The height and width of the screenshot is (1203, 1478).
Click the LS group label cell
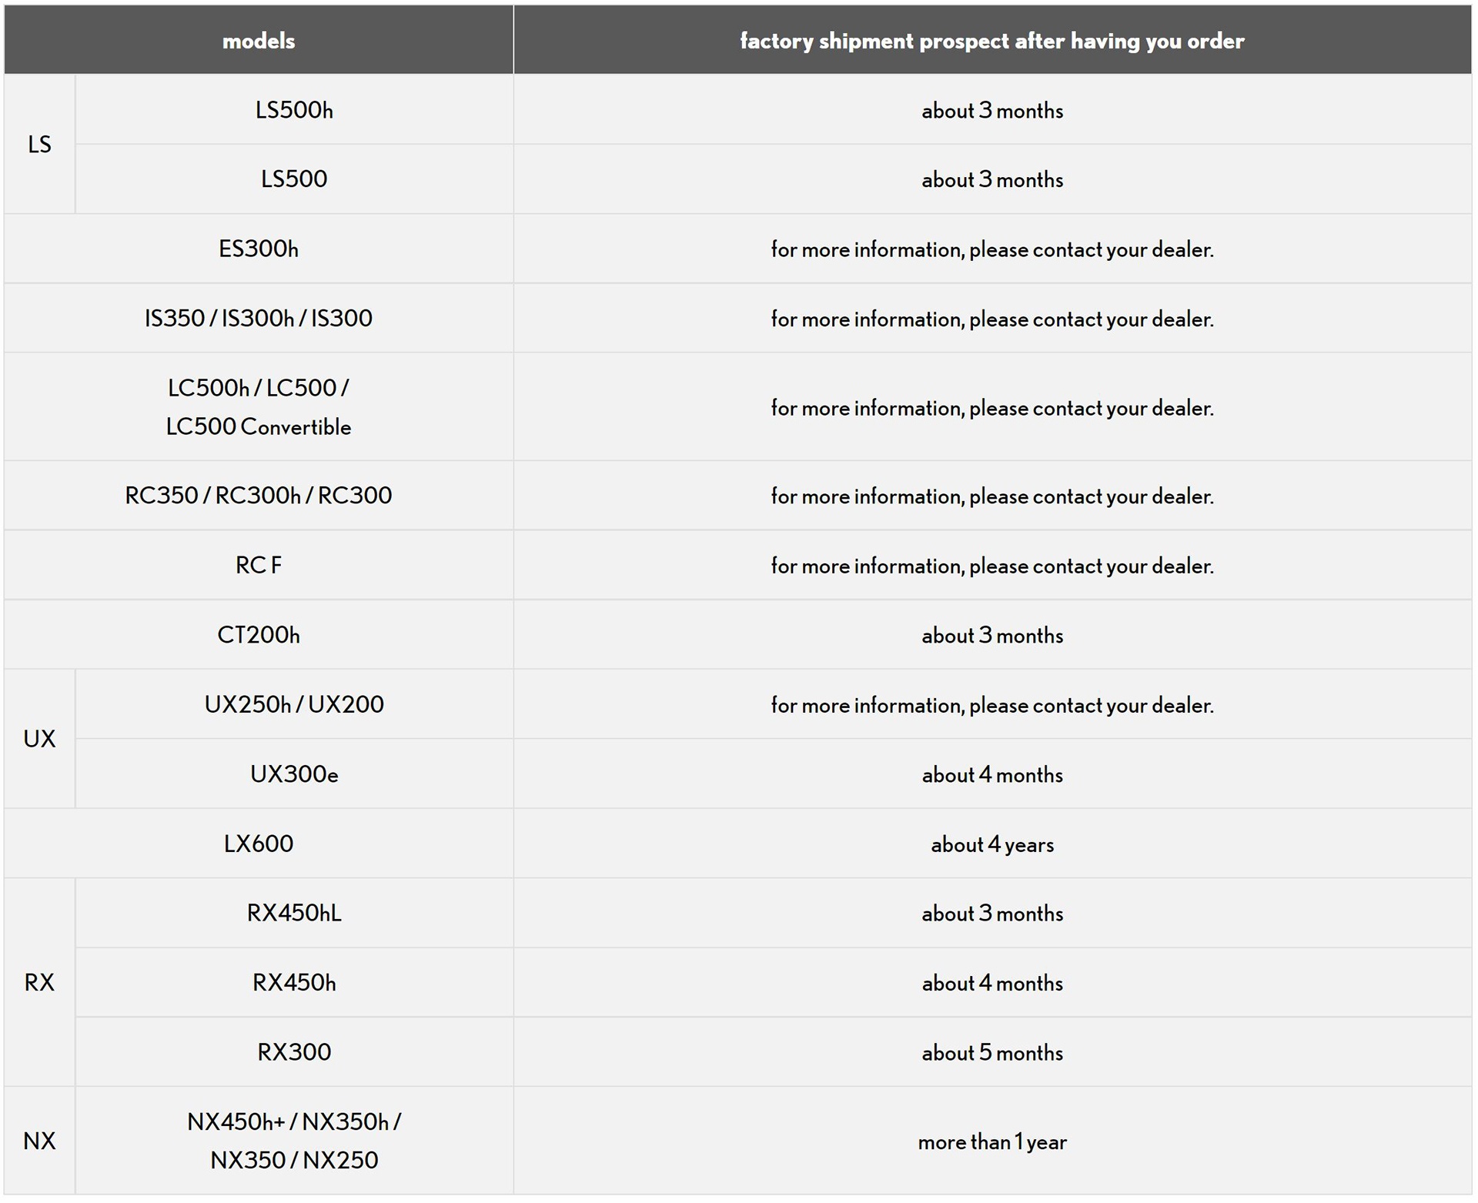[x=39, y=145]
